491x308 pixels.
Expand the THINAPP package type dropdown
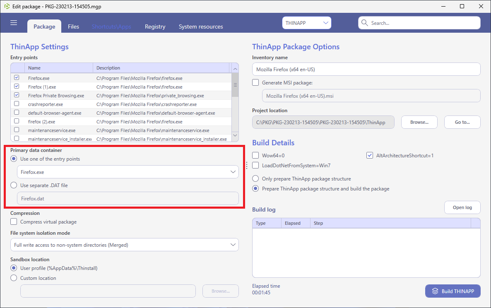click(306, 23)
